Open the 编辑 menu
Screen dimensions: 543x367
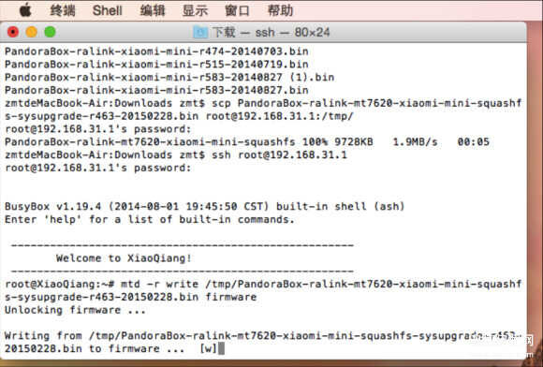153,10
